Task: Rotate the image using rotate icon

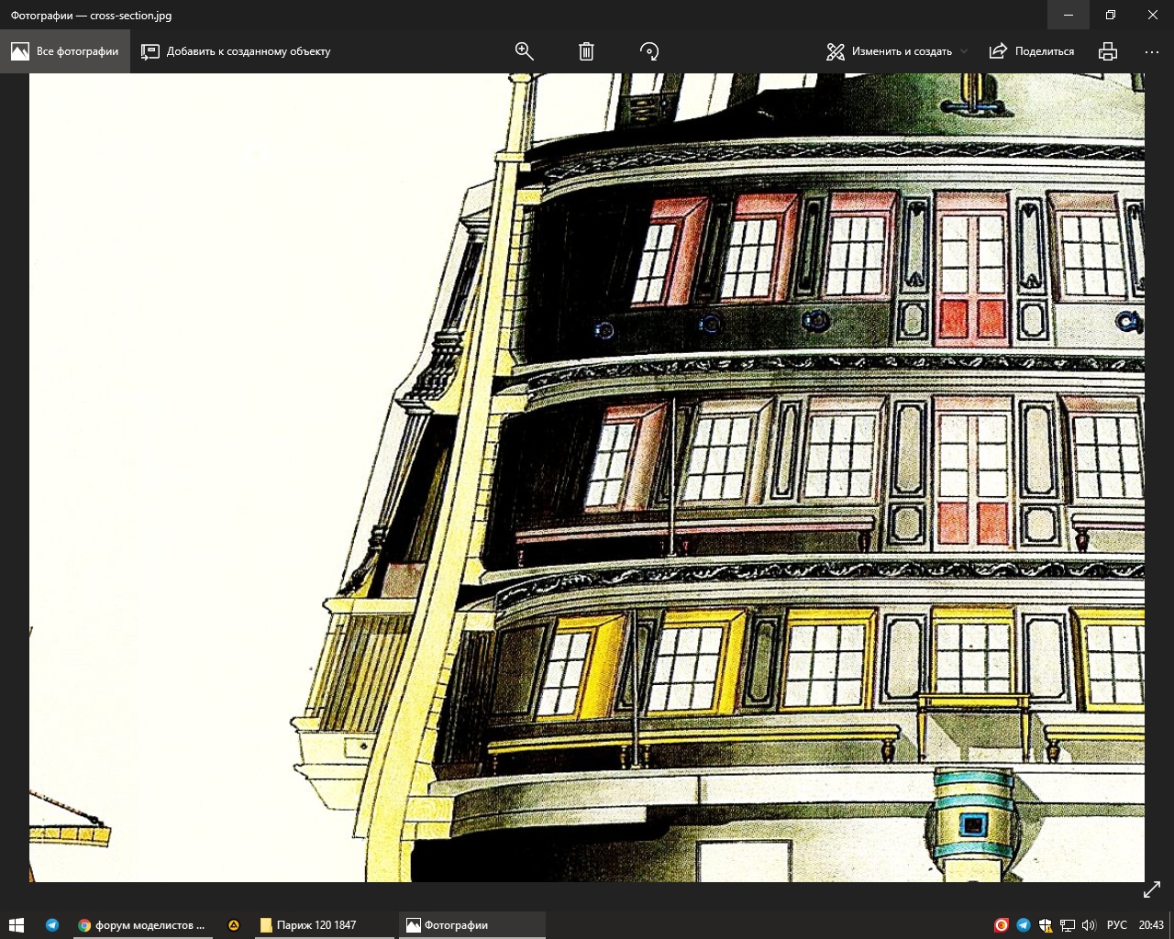Action: point(649,51)
